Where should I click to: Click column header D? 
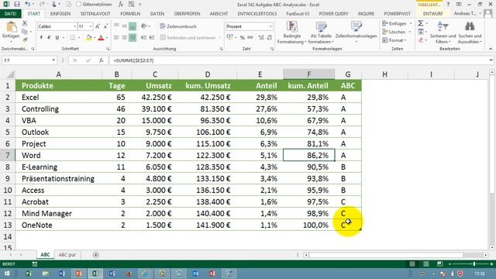point(207,74)
